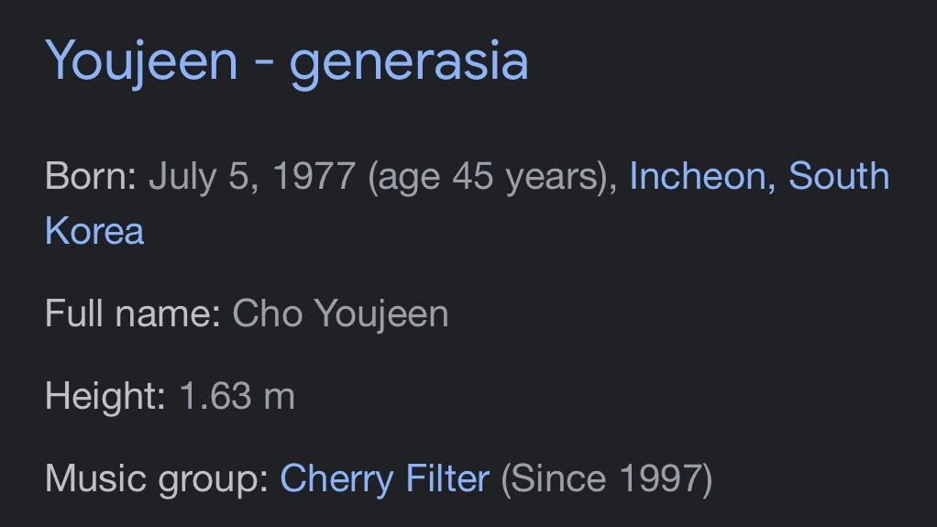Image resolution: width=937 pixels, height=527 pixels.
Task: Open the "Youjeen - generasia" result title
Action: point(287,61)
